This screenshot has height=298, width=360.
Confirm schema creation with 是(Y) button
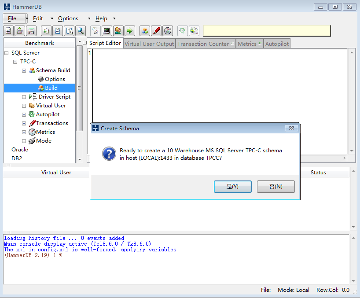[232, 187]
